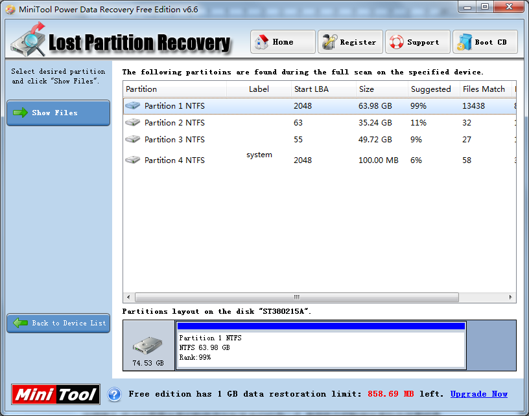This screenshot has width=529, height=416.
Task: Click the Boot CD button
Action: click(485, 42)
